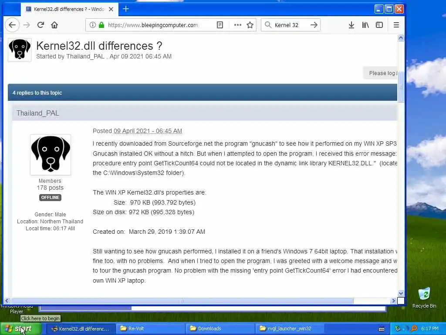Open Thailand_PAL large profile avatar
446x335 pixels.
pyautogui.click(x=51, y=155)
